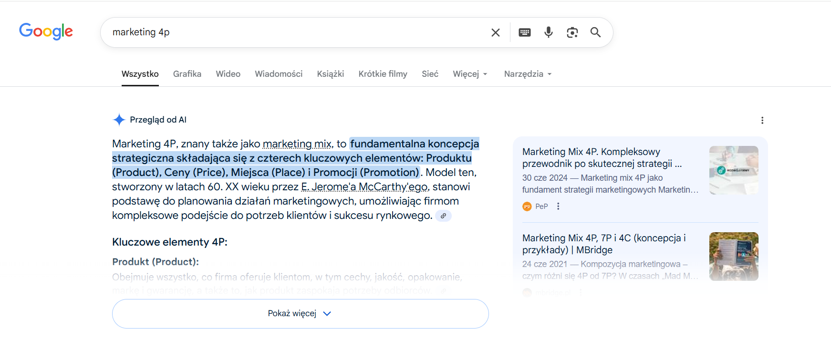Image resolution: width=831 pixels, height=340 pixels.
Task: Submit search using the magnifier icon
Action: (x=595, y=32)
